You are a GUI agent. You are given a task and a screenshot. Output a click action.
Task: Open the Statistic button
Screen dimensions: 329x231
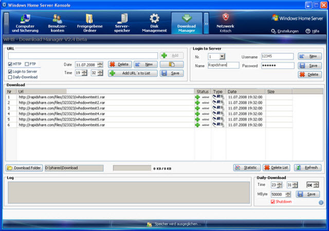click(247, 167)
